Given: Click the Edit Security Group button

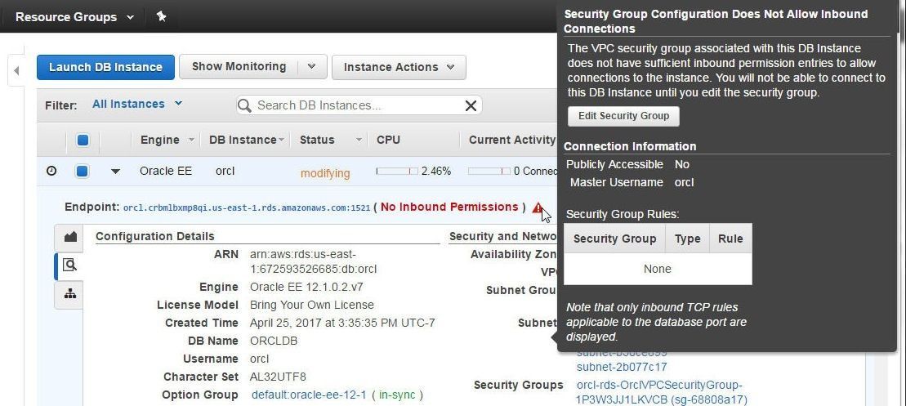Looking at the screenshot, I should pyautogui.click(x=623, y=115).
